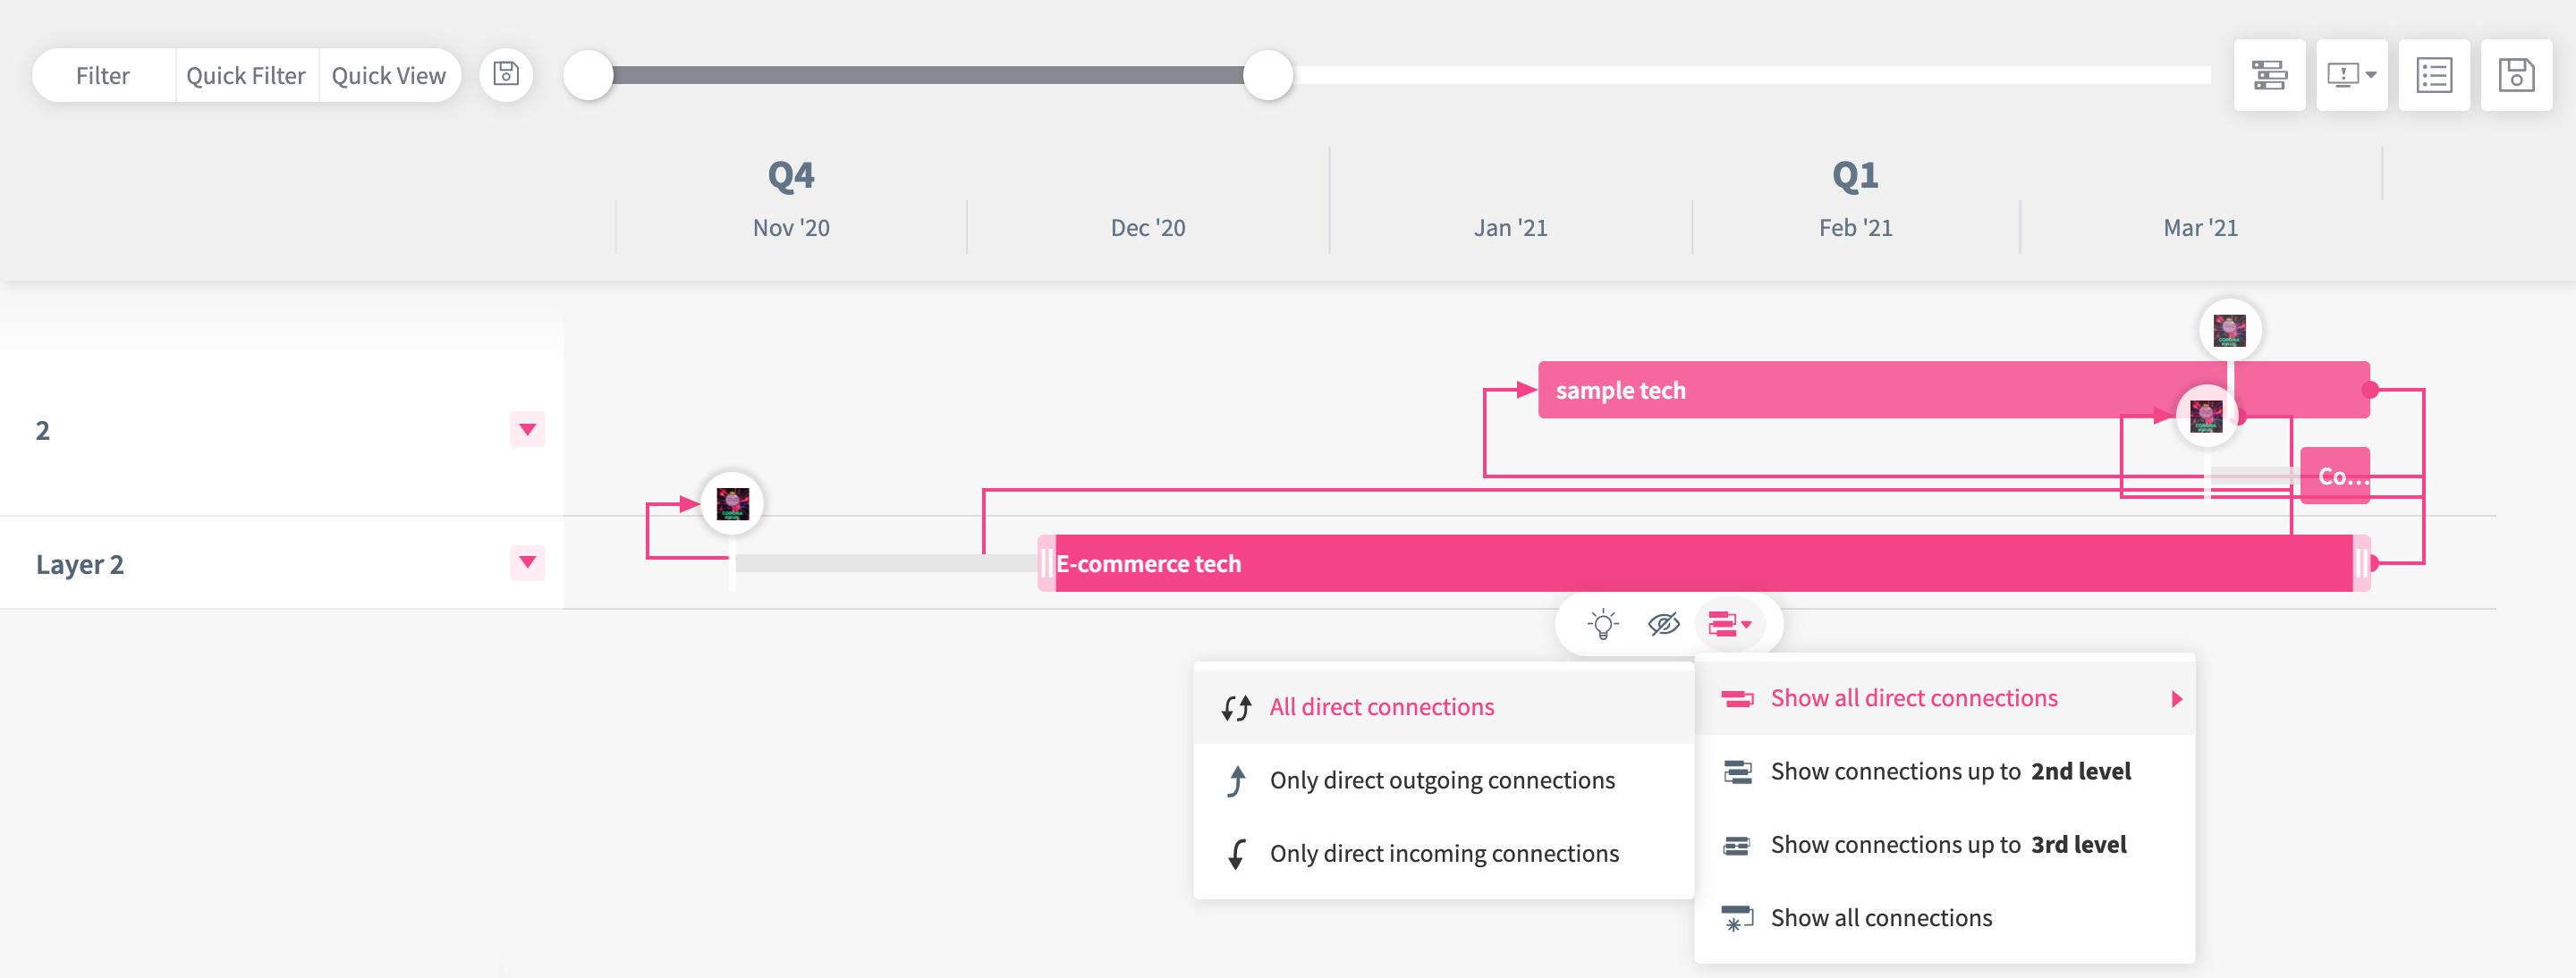Open the connections view icon in top toolbar
2576x978 pixels.
coord(2269,75)
